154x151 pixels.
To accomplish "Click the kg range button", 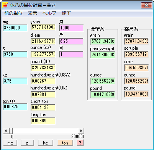I will coord(46,143).
